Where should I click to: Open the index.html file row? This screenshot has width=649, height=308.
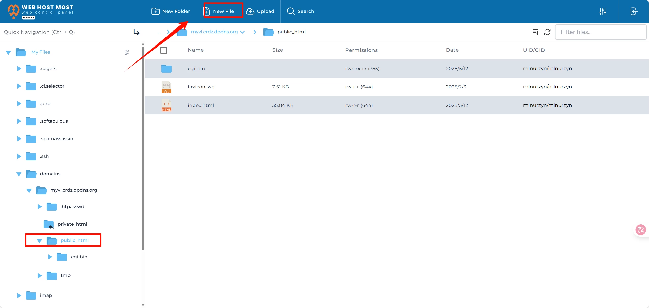click(x=201, y=105)
